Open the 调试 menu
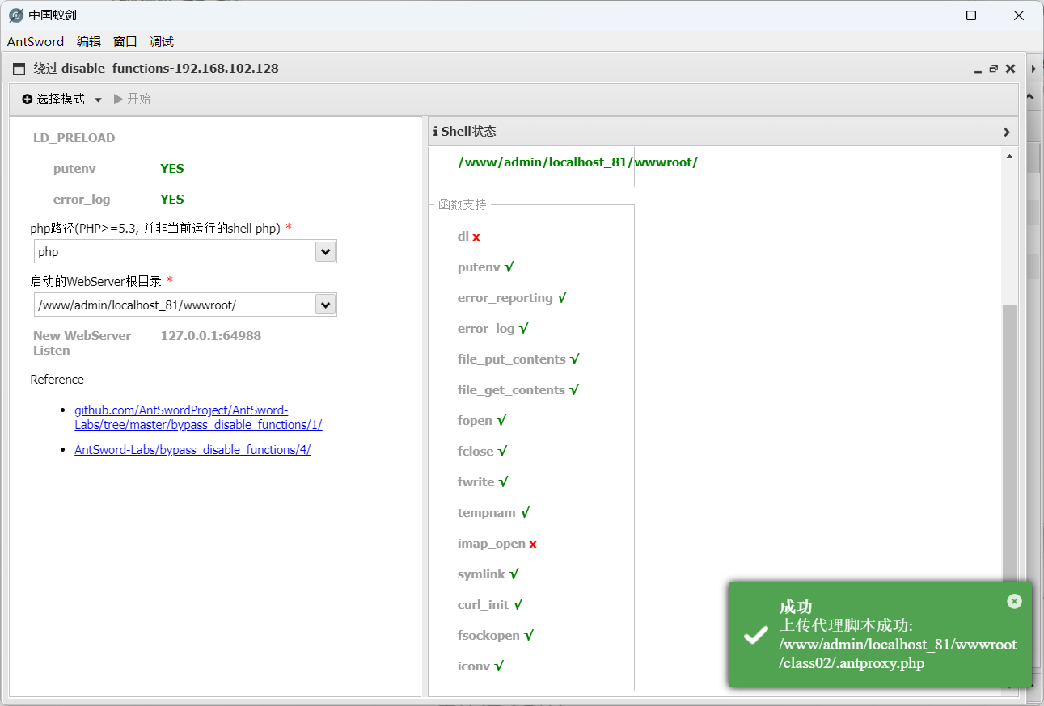The width and height of the screenshot is (1044, 706). (162, 42)
